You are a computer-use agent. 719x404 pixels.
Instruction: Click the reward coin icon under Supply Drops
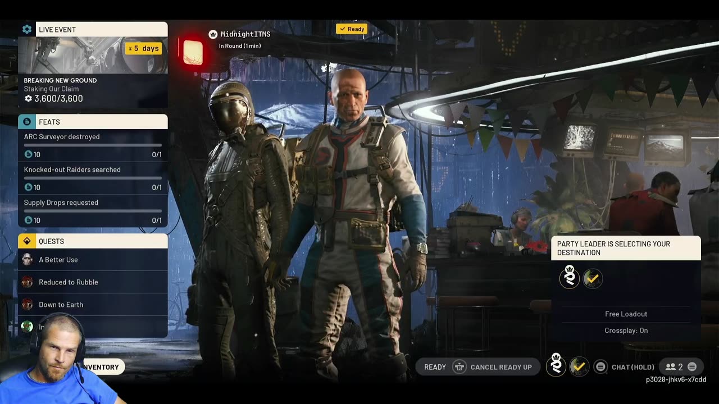click(x=28, y=221)
